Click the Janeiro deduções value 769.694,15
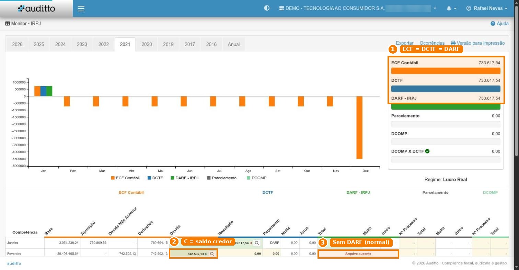Screen dimensions: 519x270 pyautogui.click(x=159, y=243)
